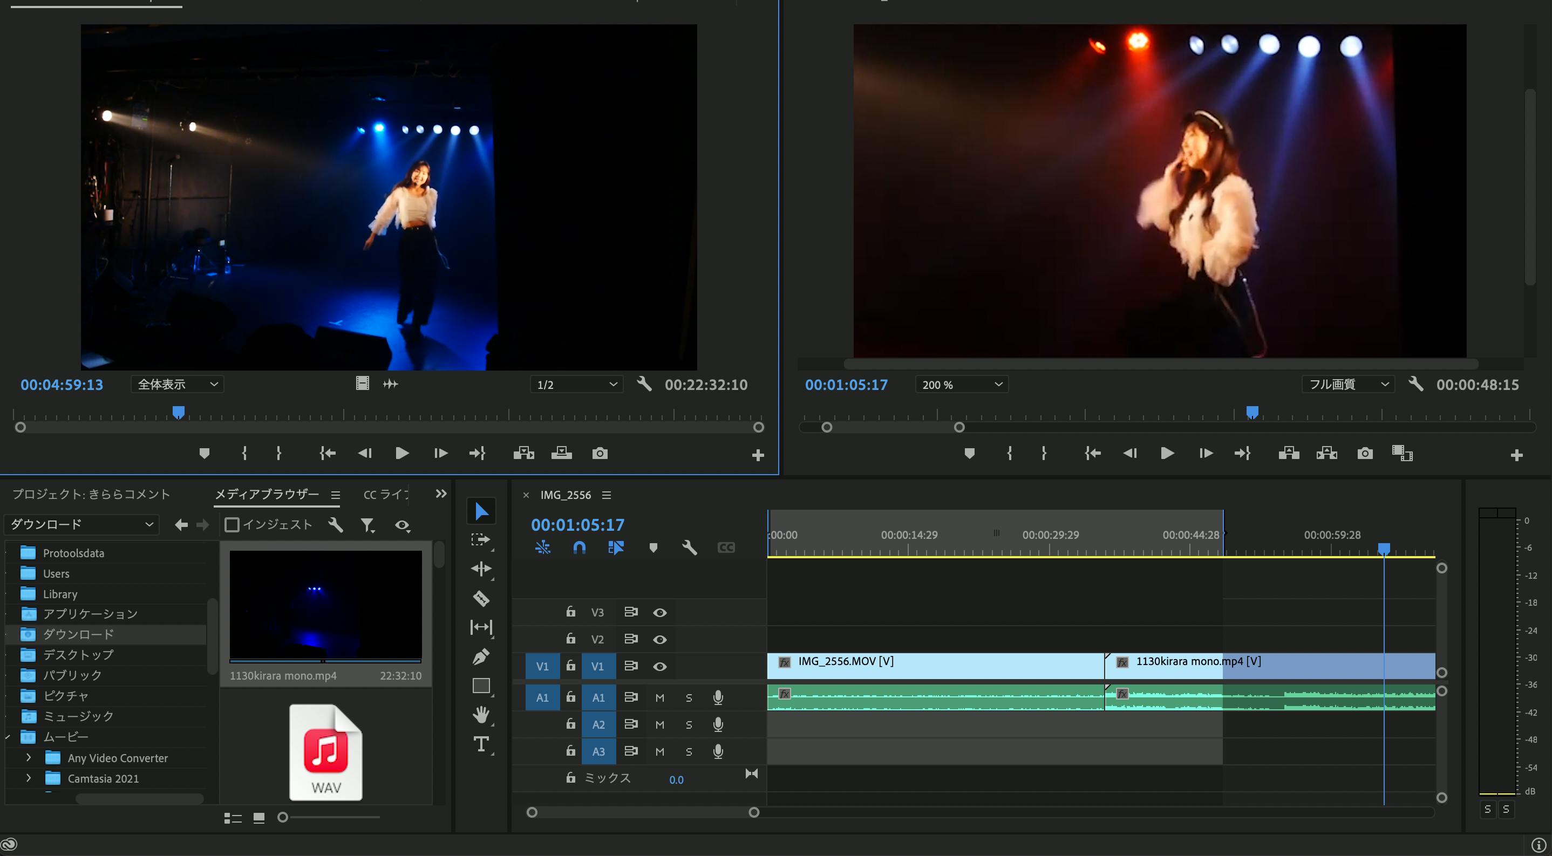Select the Hand tool
This screenshot has width=1552, height=856.
481,715
